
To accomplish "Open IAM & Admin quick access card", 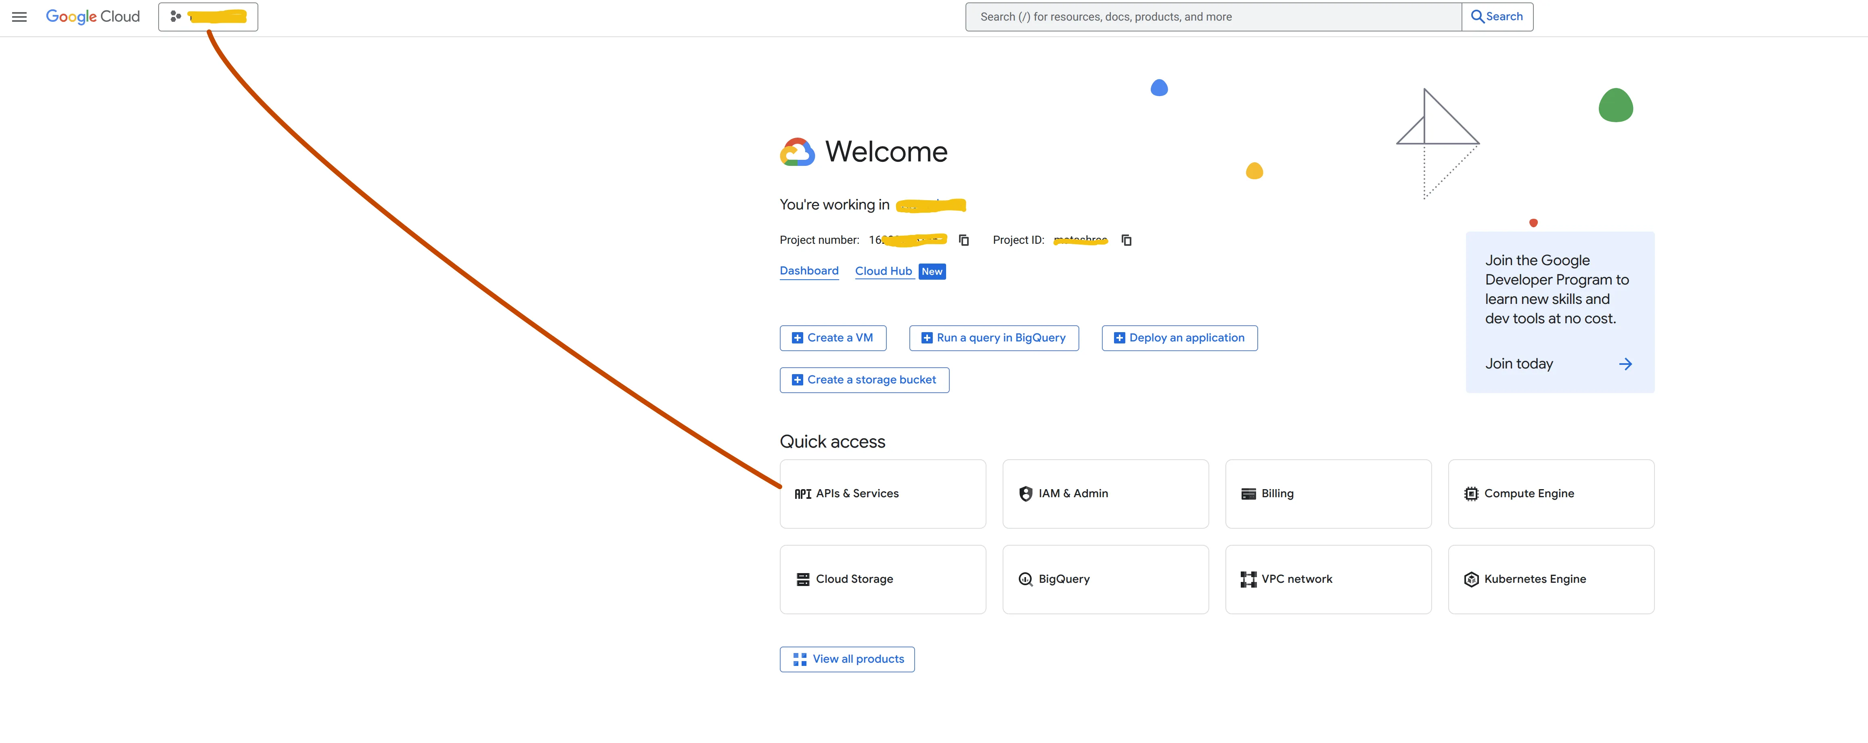I will coord(1105,494).
